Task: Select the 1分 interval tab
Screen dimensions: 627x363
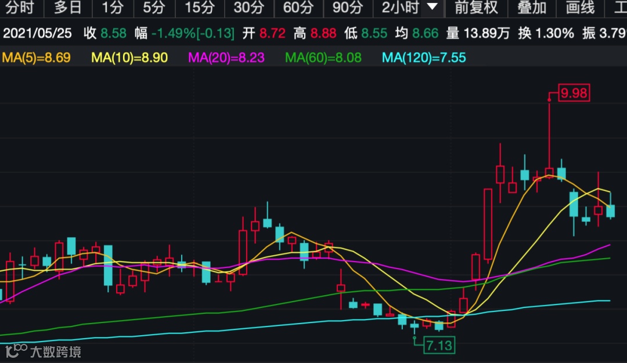Action: (112, 8)
